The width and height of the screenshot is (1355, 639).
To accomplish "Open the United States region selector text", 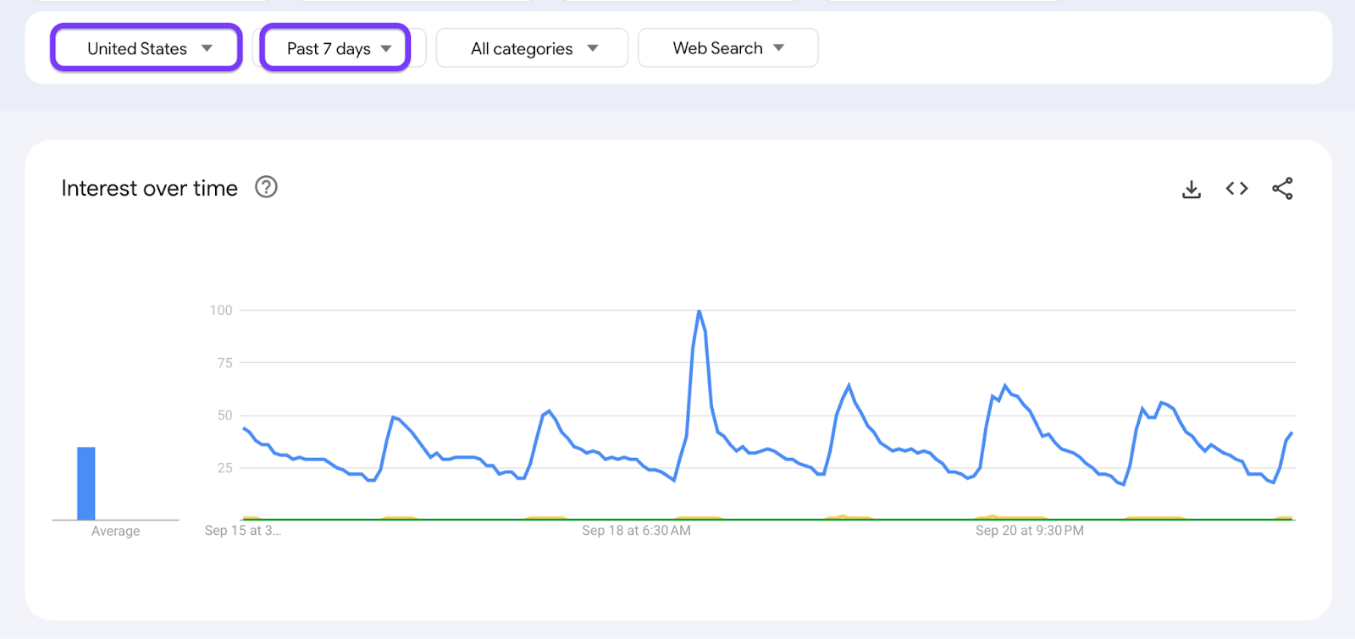I will pos(137,49).
